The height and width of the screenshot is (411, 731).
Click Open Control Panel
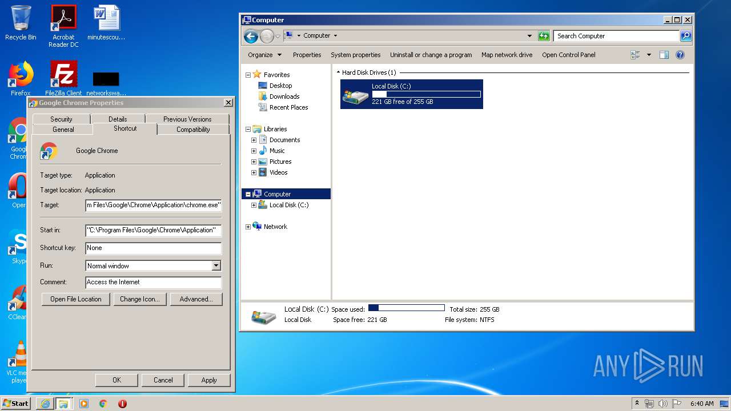point(568,55)
